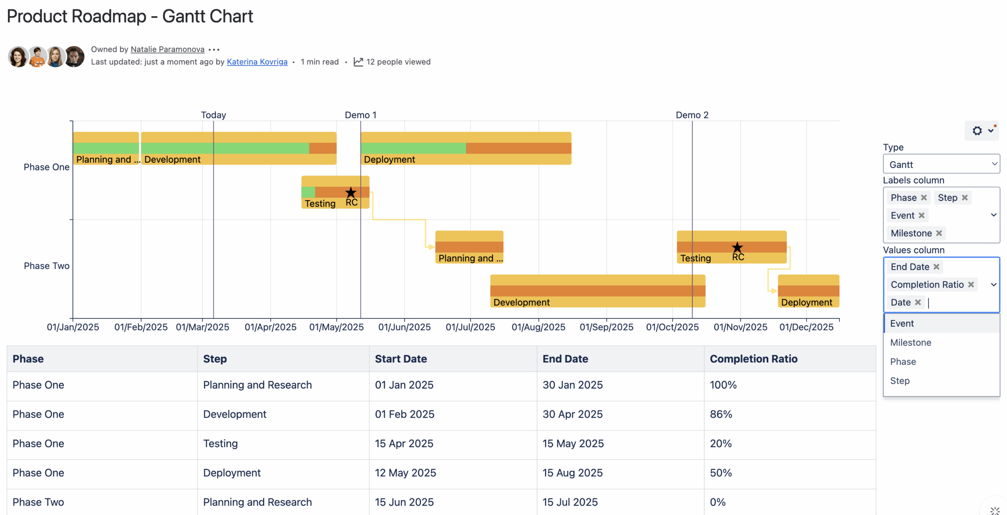Viewport: 1007px width, 515px height.
Task: Select Milestone in the values dropdown list
Action: click(x=911, y=342)
